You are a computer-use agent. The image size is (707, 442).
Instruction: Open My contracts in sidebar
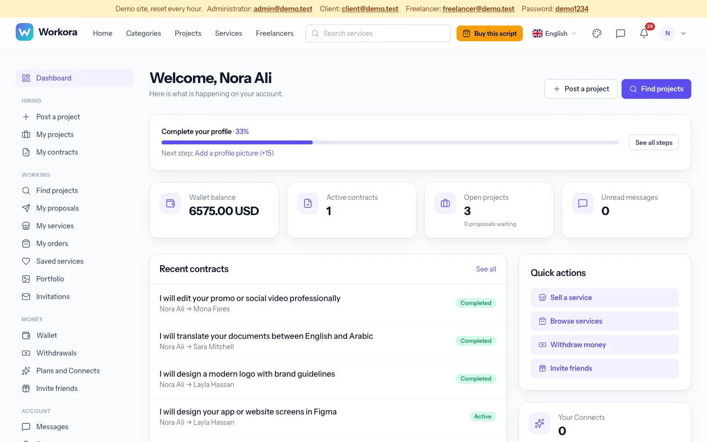point(75,152)
